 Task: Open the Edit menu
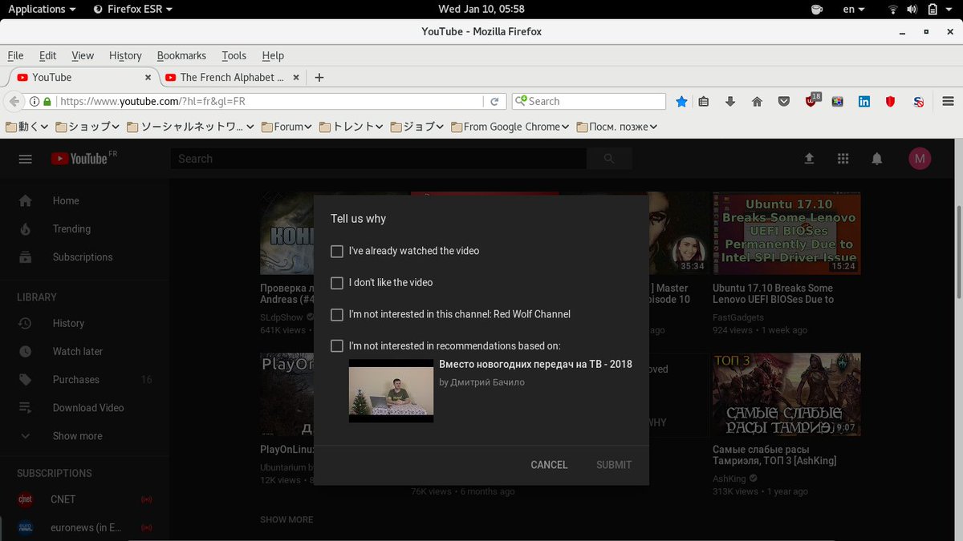click(48, 55)
